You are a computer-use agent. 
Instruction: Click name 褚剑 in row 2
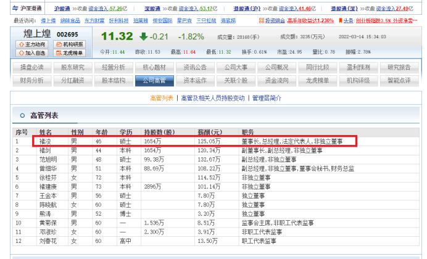coord(45,150)
